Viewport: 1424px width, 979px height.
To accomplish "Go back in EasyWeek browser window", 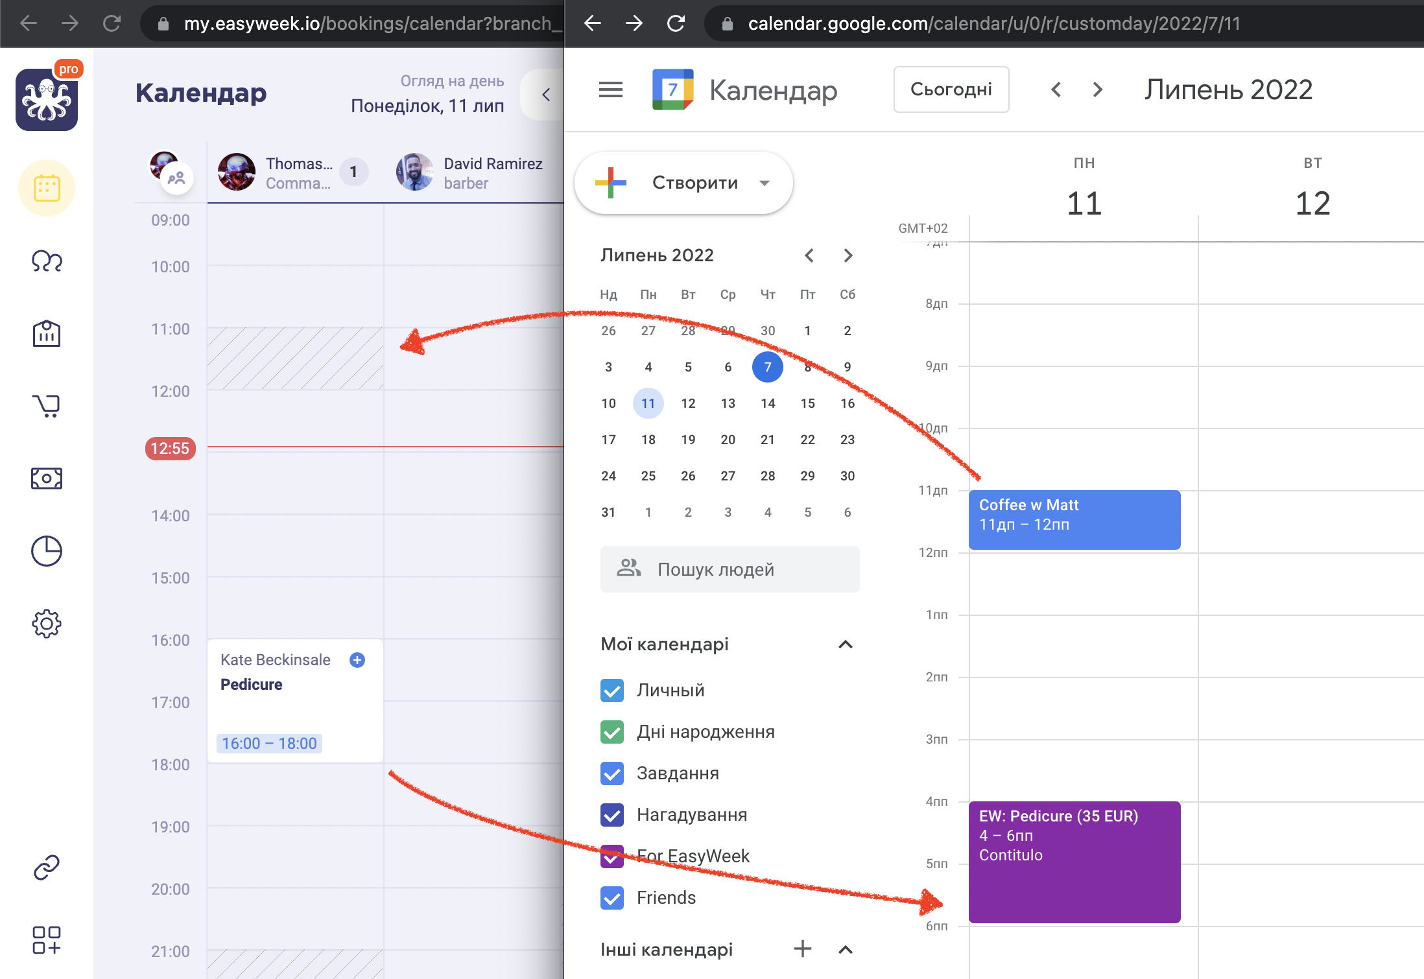I will pyautogui.click(x=29, y=23).
